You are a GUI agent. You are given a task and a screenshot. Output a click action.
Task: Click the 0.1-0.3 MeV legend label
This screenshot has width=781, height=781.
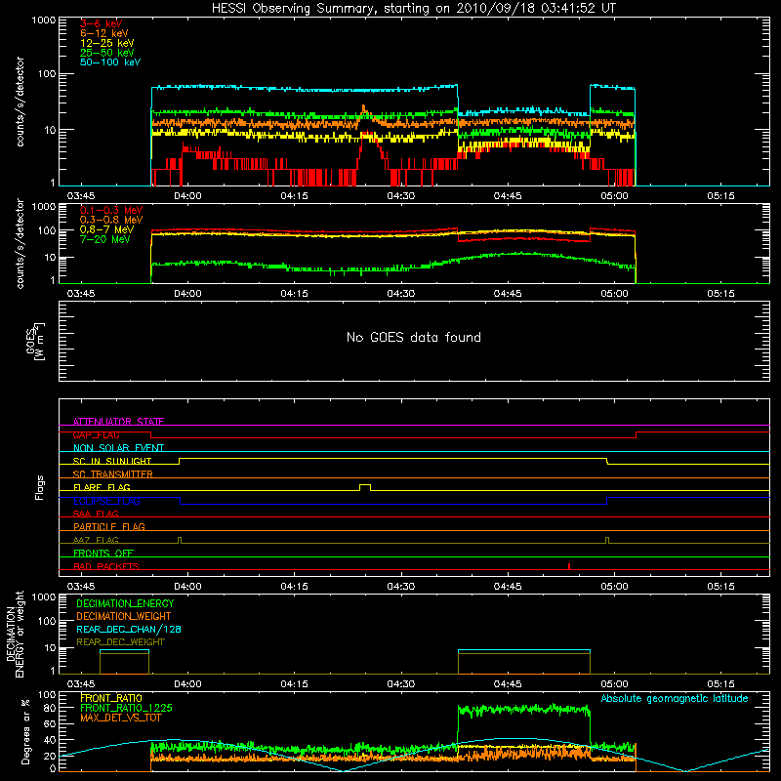(111, 210)
